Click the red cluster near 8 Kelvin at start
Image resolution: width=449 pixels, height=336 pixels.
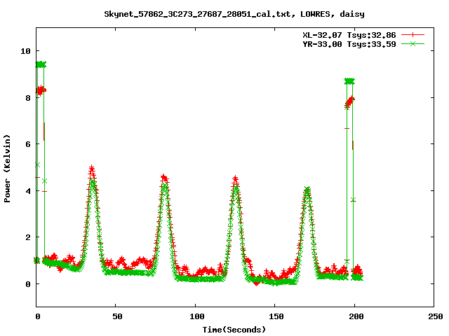click(x=41, y=90)
